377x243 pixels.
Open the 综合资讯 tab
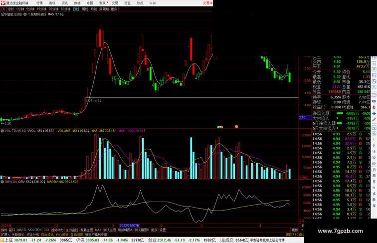47,235
